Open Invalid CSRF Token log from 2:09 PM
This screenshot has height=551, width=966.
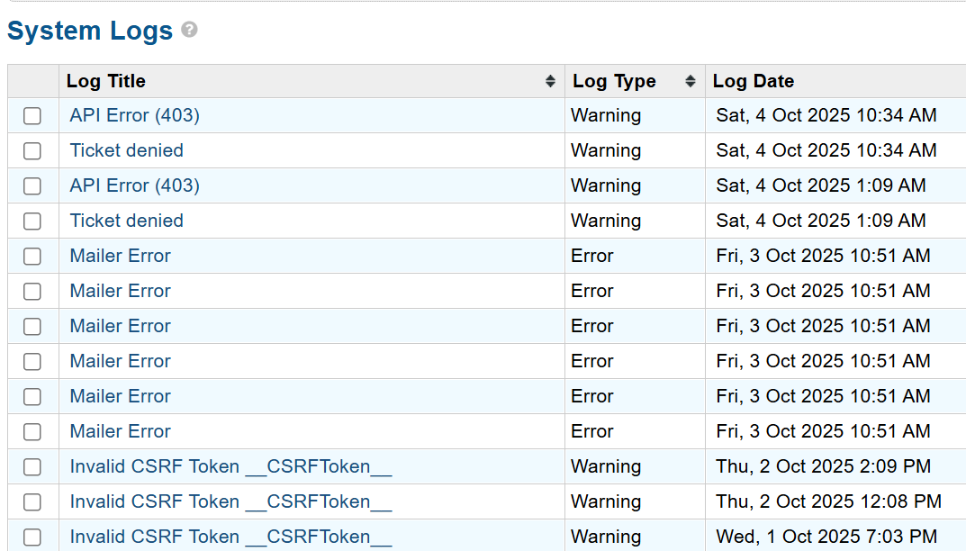[230, 466]
